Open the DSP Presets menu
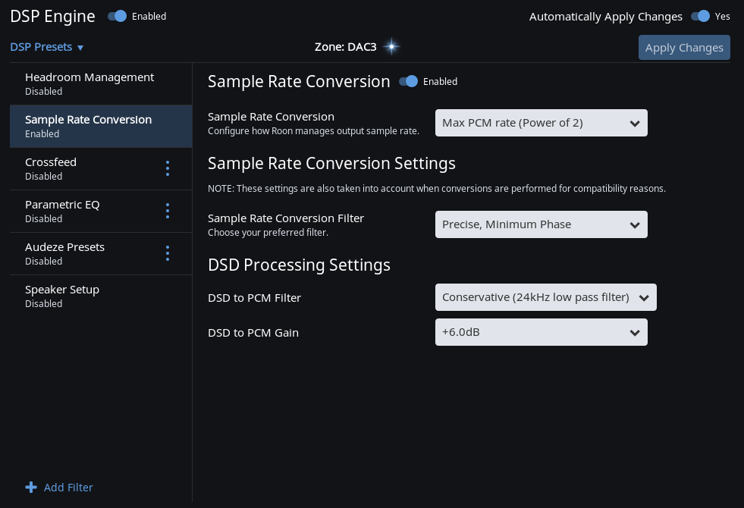The image size is (744, 508). (x=41, y=47)
